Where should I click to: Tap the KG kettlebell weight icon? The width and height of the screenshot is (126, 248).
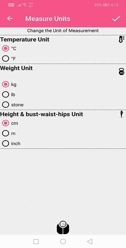(x=122, y=72)
